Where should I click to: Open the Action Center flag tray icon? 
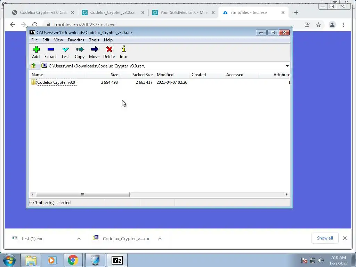(304, 260)
